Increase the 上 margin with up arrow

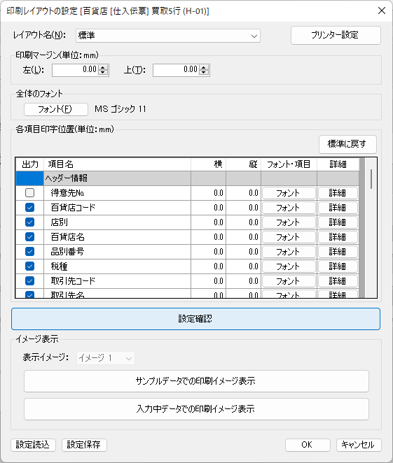(x=204, y=68)
